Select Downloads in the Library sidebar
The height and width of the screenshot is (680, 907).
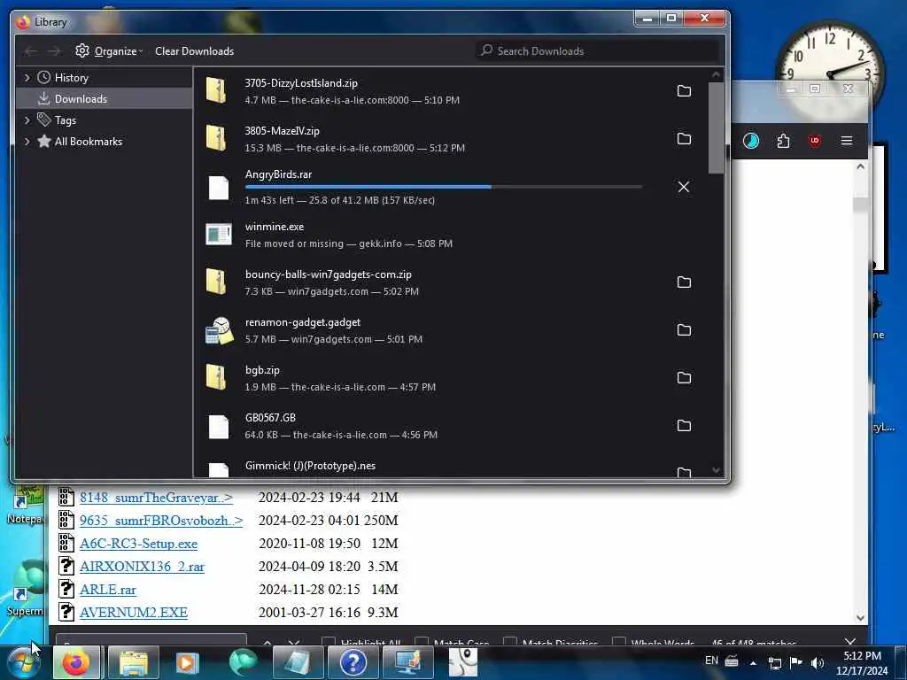105,99
